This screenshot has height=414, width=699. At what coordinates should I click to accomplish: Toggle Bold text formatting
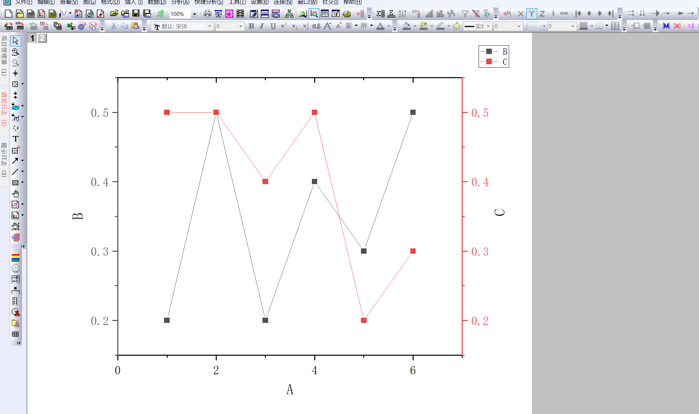[x=251, y=26]
